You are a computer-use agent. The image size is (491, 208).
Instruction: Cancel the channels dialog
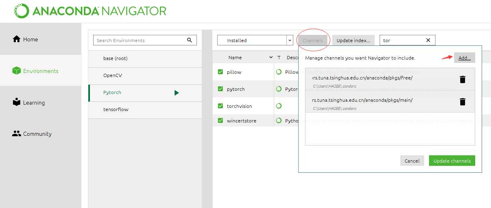click(412, 161)
